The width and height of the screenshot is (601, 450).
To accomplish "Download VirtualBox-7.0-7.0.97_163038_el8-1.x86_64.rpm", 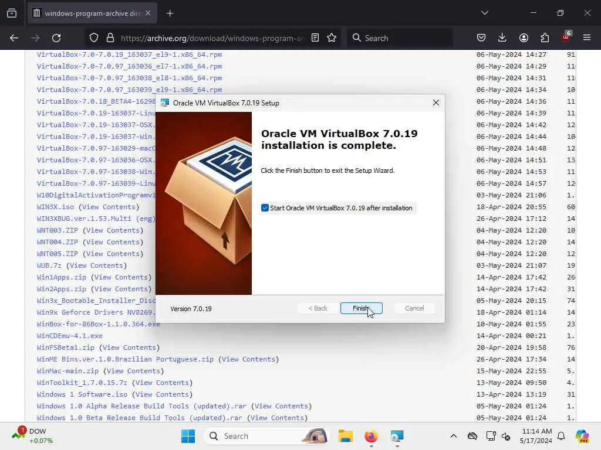I will (x=129, y=78).
